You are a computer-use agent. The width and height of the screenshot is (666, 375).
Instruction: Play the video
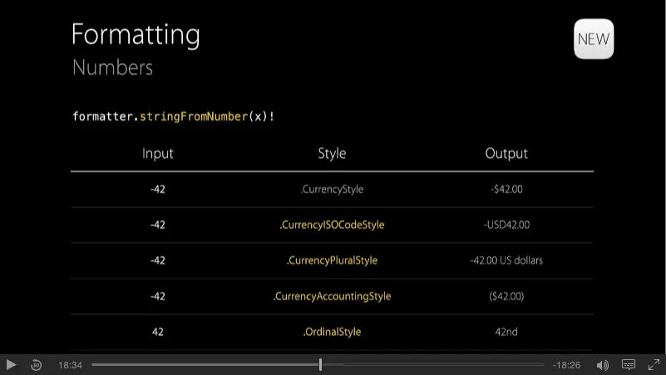(x=11, y=364)
